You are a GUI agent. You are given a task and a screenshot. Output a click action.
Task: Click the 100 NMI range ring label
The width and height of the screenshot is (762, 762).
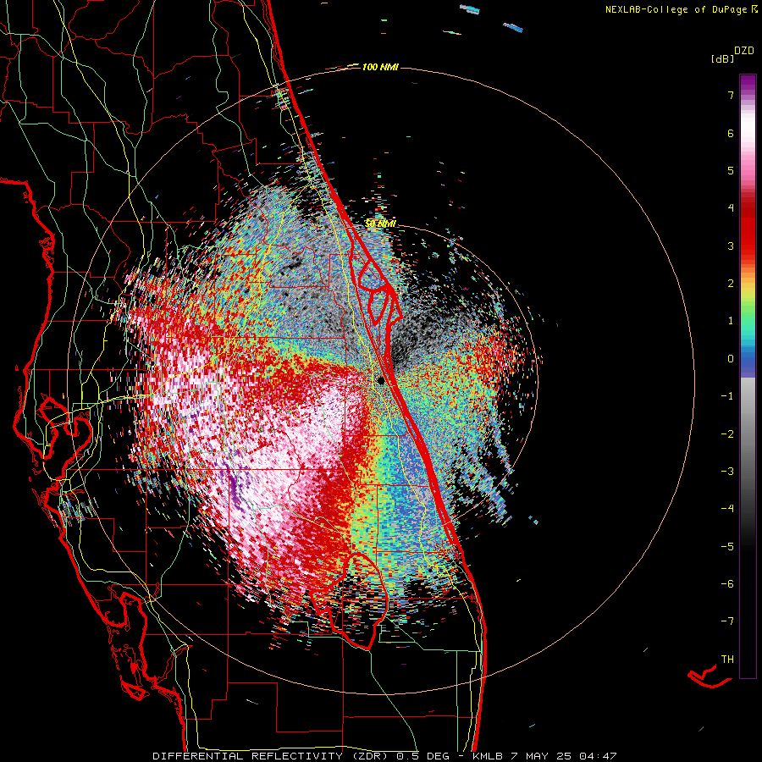(x=380, y=67)
